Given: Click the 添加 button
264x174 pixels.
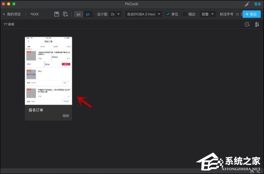Looking at the screenshot, I should (252, 14).
